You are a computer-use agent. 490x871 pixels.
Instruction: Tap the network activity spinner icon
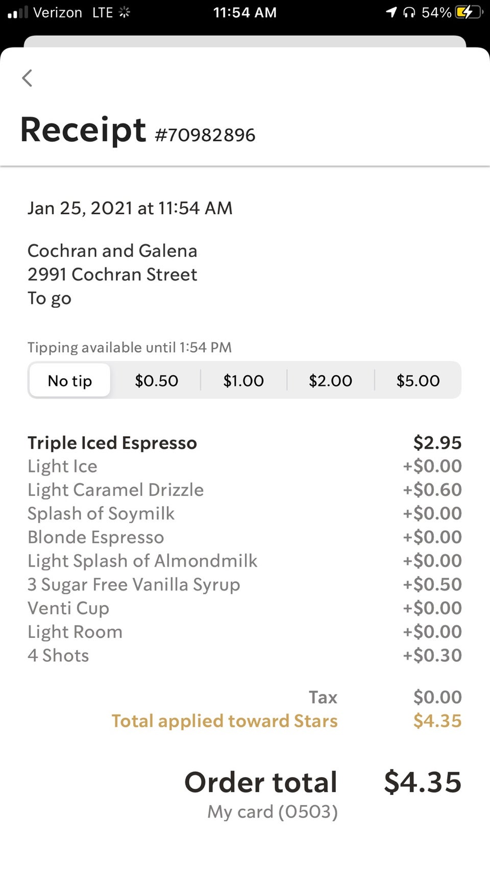(x=124, y=12)
